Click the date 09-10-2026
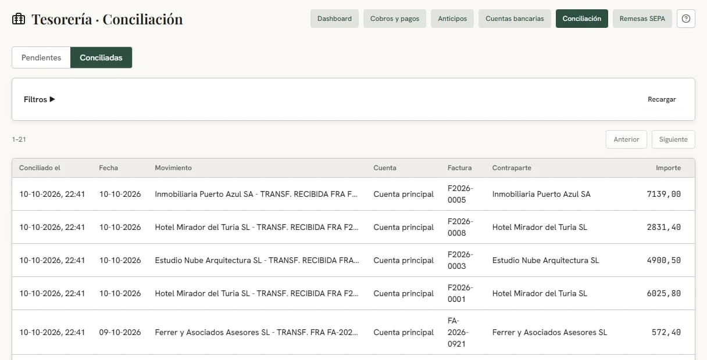This screenshot has height=360, width=707. (x=120, y=332)
